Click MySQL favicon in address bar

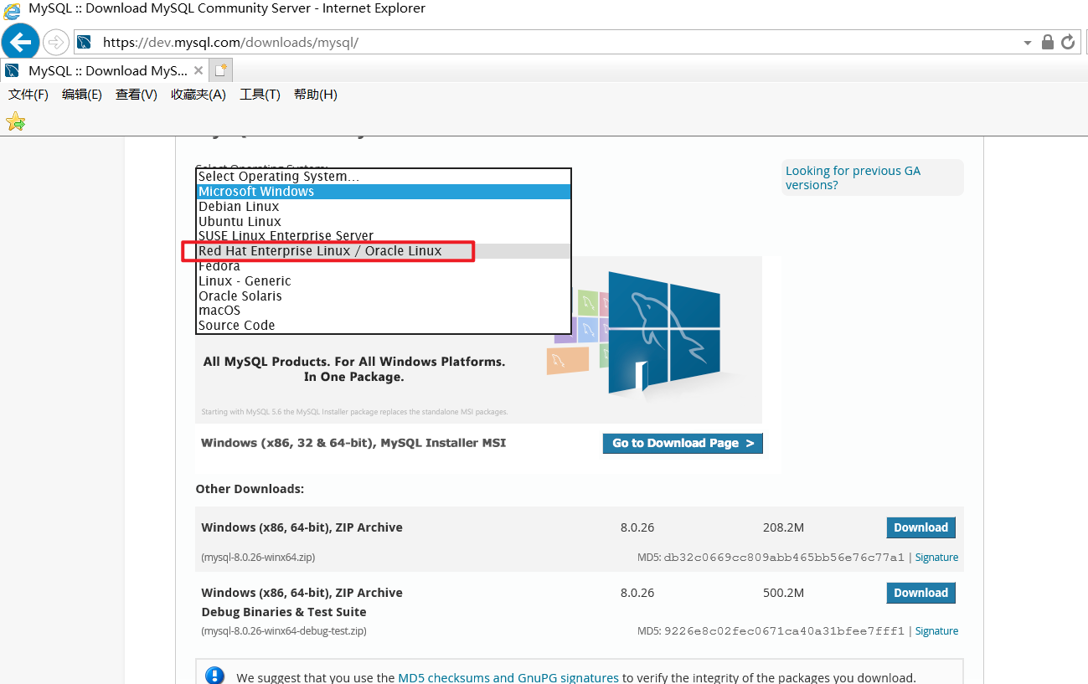tap(84, 42)
